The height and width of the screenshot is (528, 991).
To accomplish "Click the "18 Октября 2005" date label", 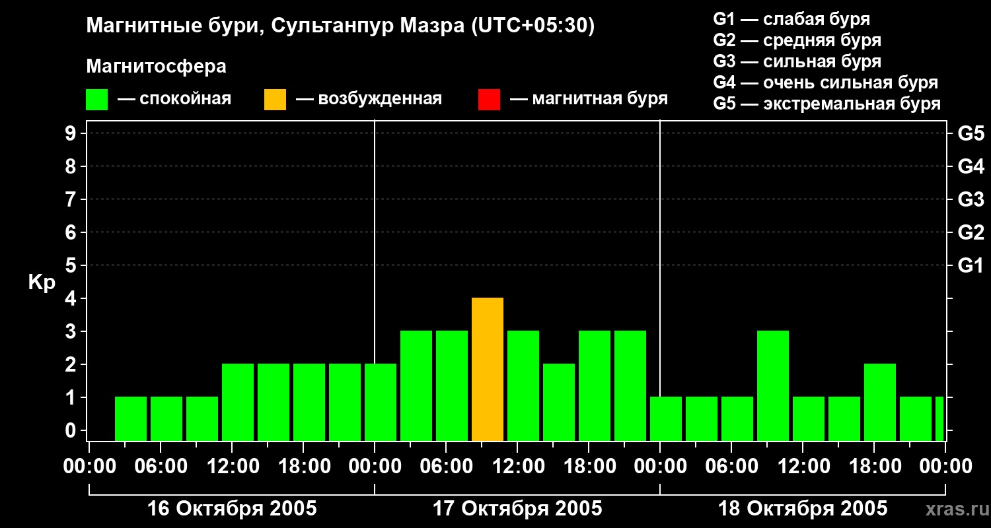I will tap(803, 509).
